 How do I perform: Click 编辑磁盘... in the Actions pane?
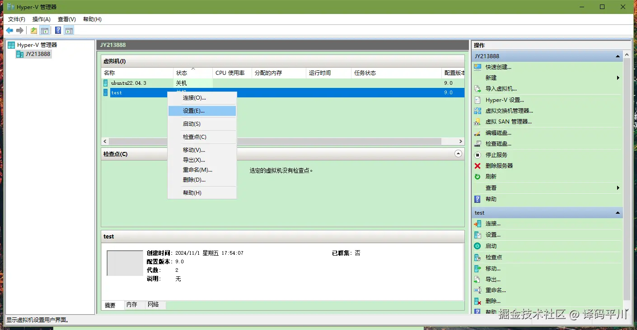tap(498, 133)
